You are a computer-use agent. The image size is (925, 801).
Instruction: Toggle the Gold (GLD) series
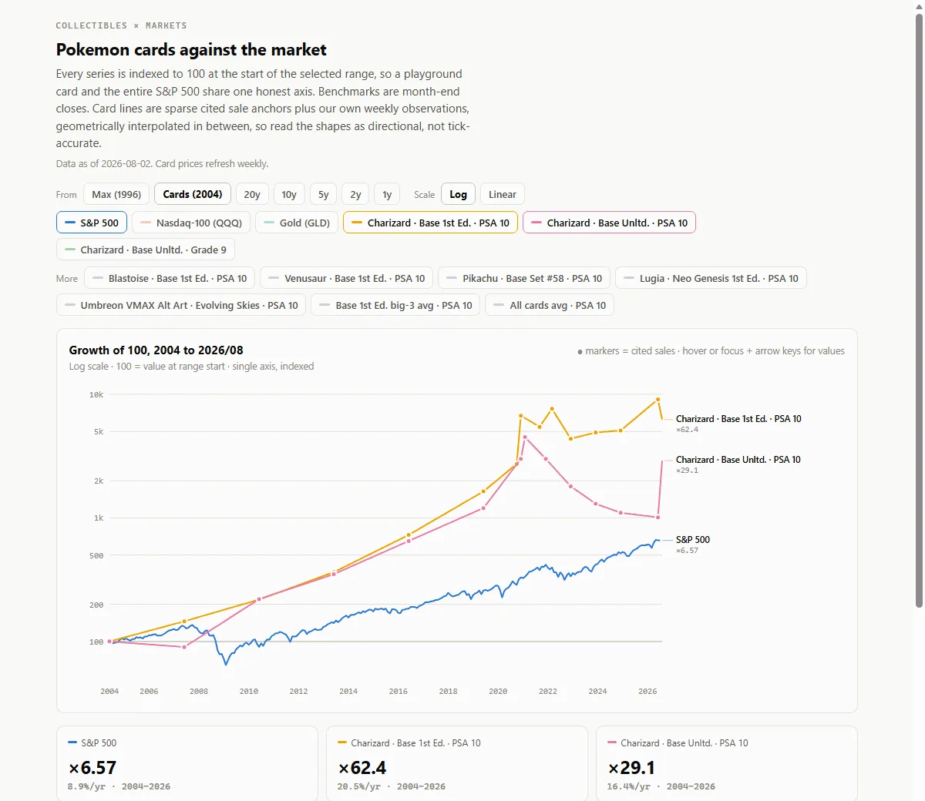[x=297, y=223]
